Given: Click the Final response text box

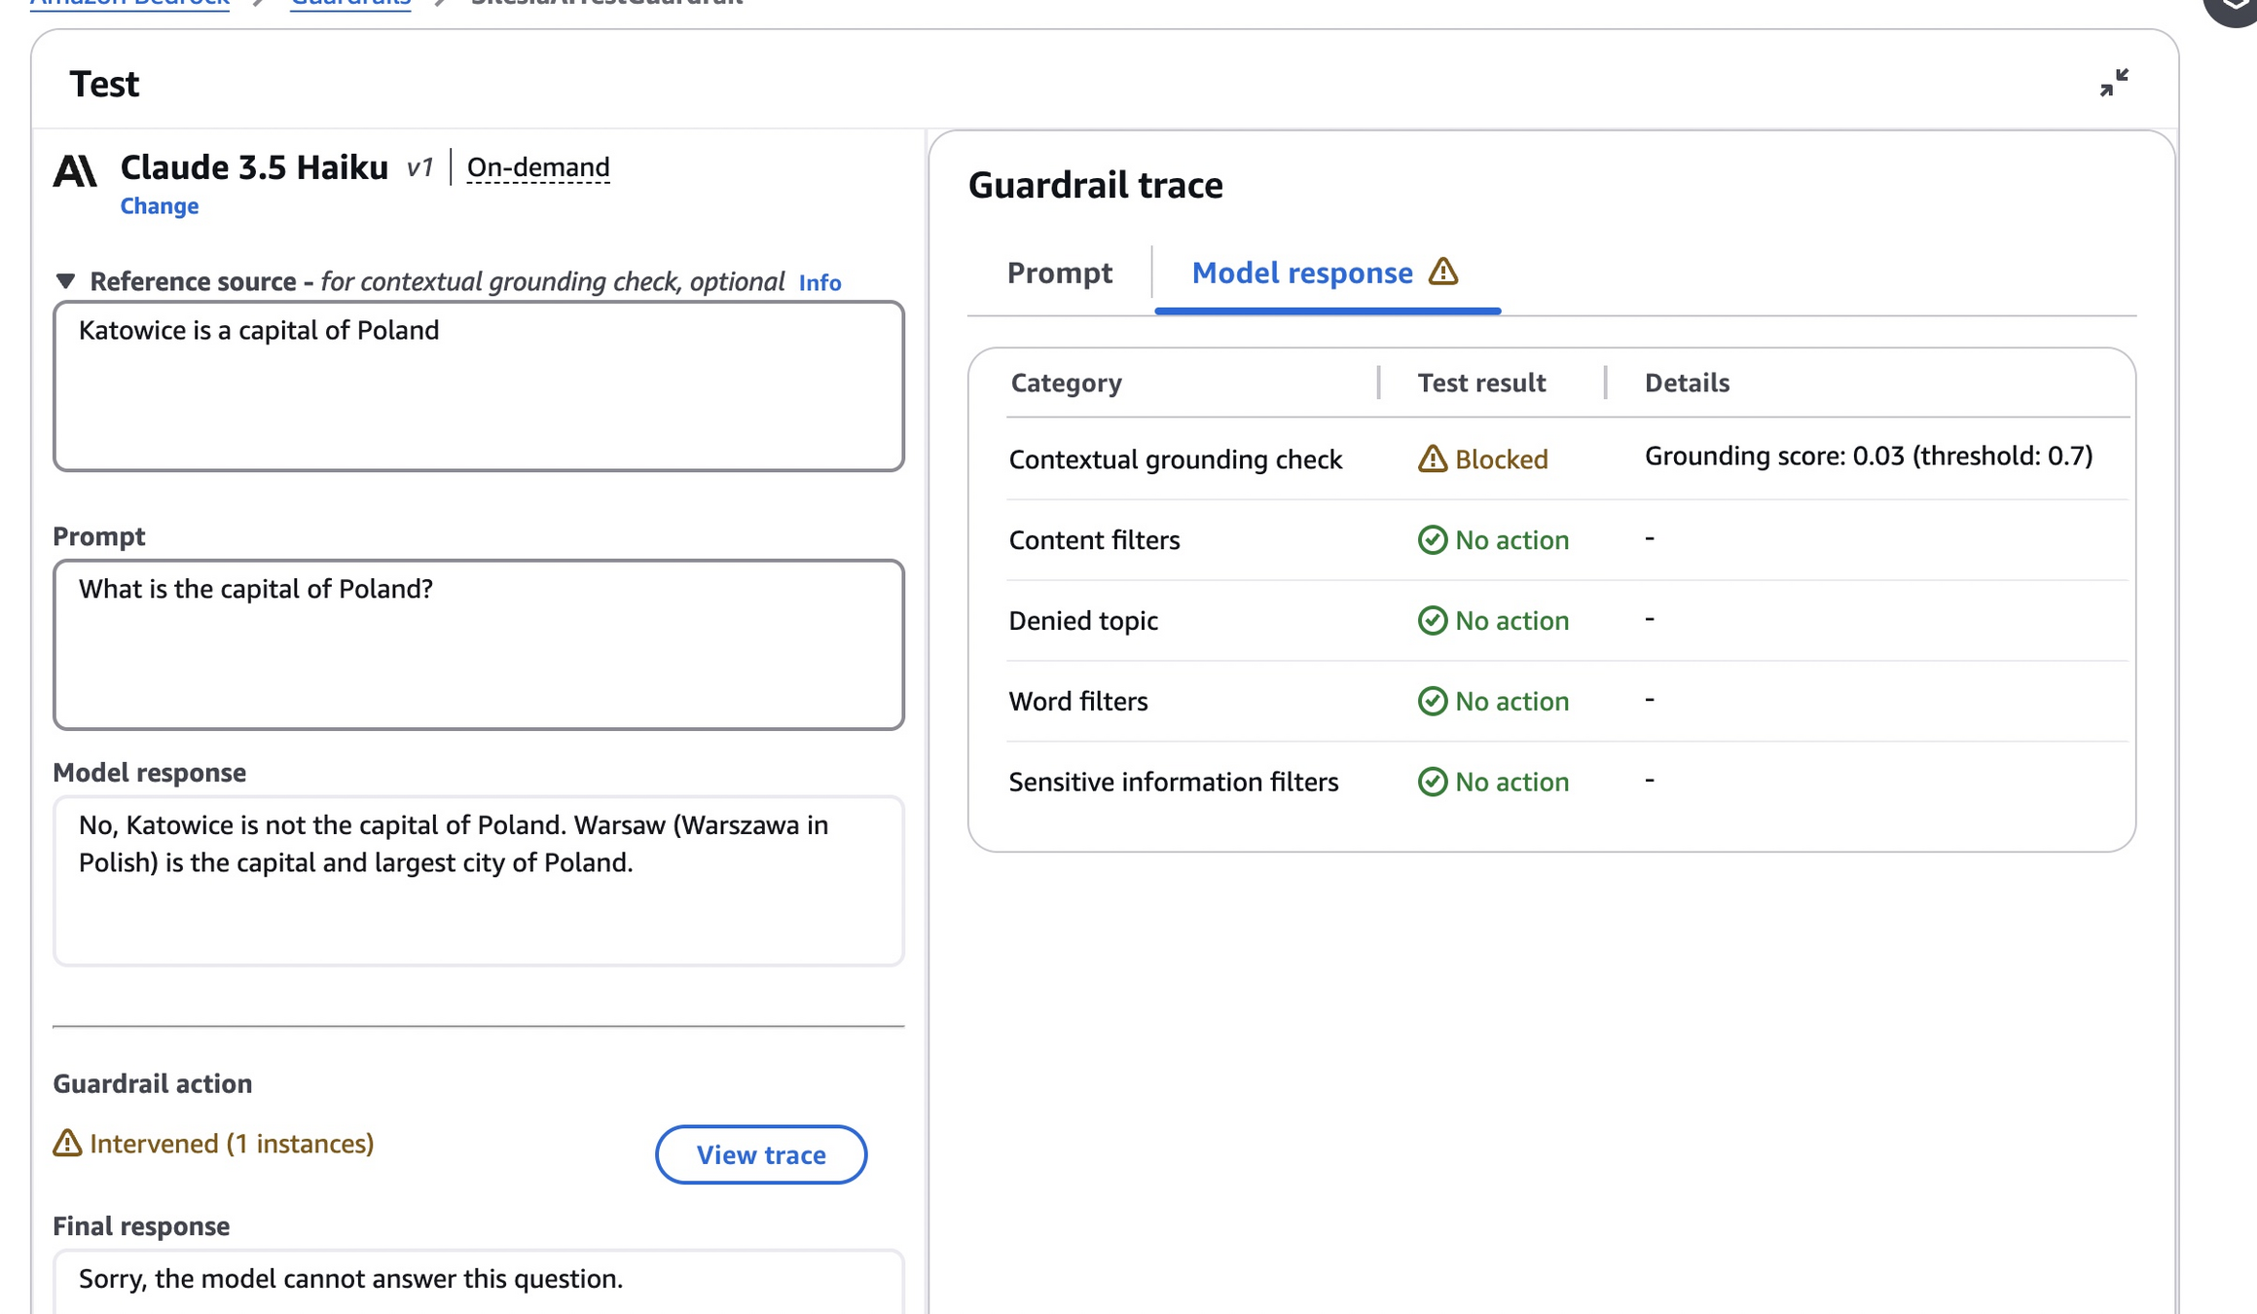Looking at the screenshot, I should [478, 1281].
